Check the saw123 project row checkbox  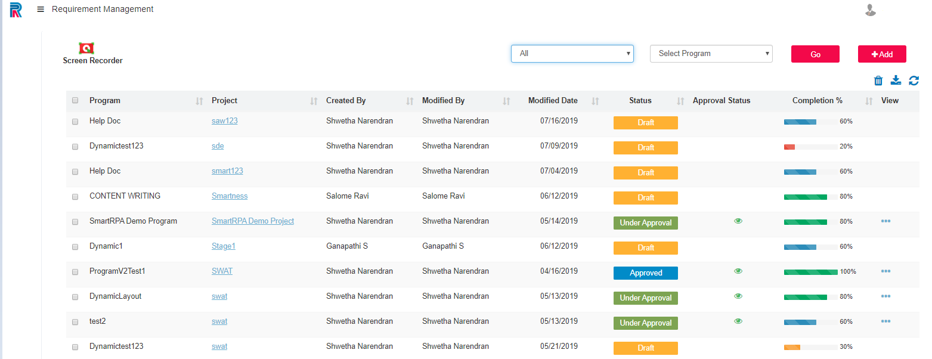75,122
